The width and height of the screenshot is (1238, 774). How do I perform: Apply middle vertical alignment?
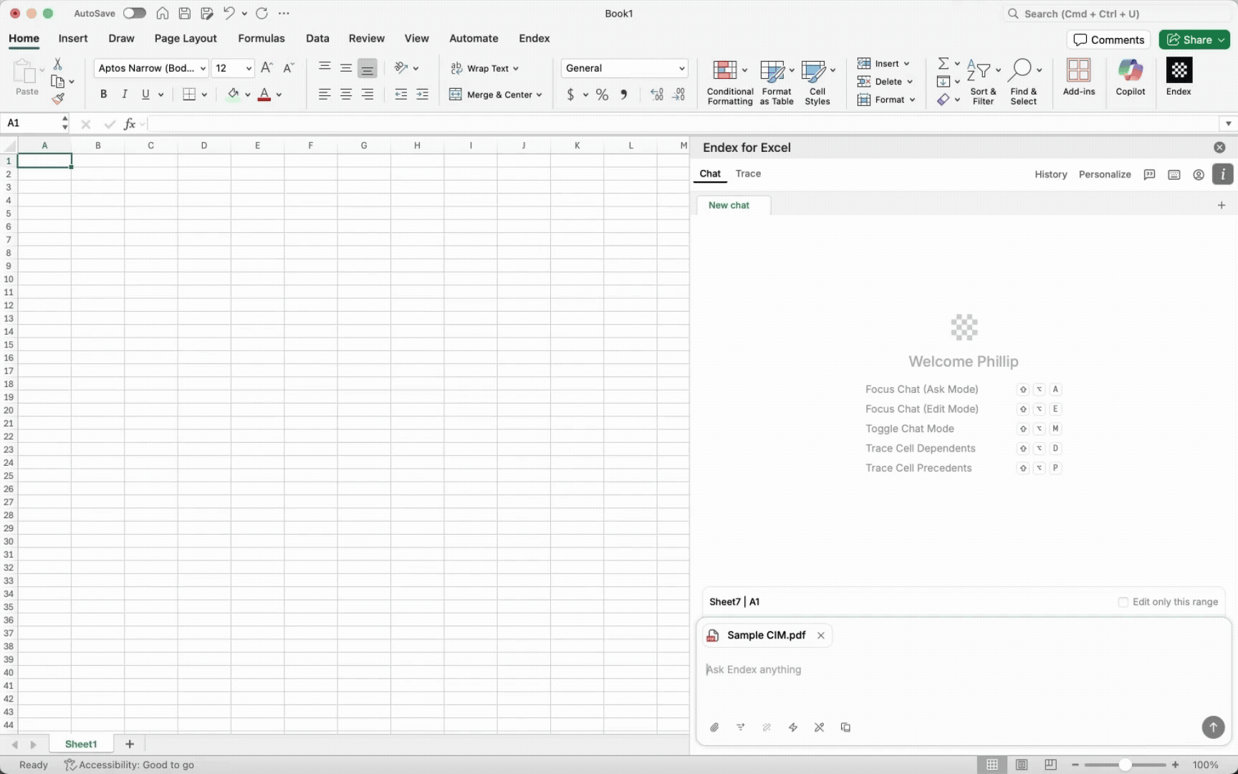pyautogui.click(x=346, y=68)
